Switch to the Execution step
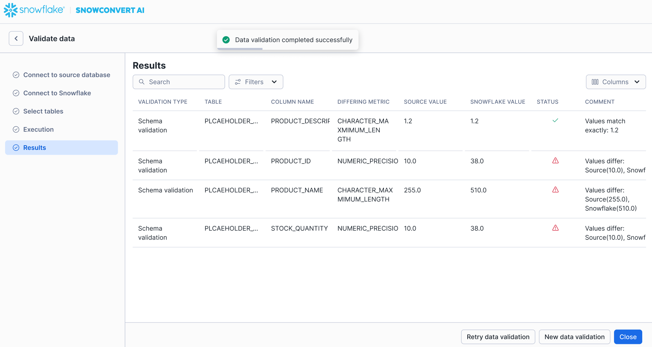Screen dimensions: 652x347 tap(38, 129)
